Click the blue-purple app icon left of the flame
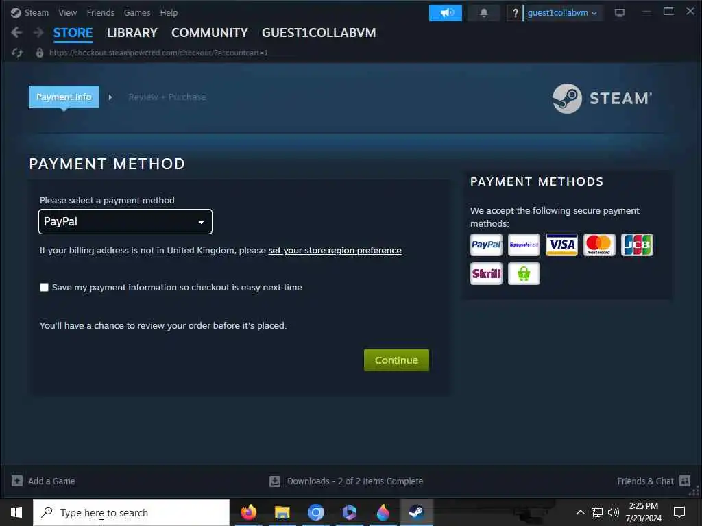702x526 pixels. click(349, 512)
